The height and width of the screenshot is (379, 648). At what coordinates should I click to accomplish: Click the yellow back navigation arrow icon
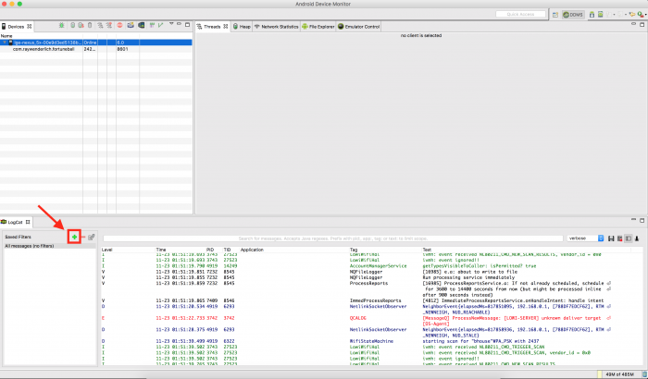pyautogui.click(x=632, y=15)
